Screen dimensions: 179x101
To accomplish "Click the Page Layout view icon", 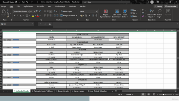I will point(149,95).
